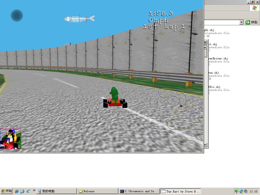Image resolution: width=260 pixels, height=195 pixels.
Task: Click the green Go arrow icon
Action: (x=248, y=22)
